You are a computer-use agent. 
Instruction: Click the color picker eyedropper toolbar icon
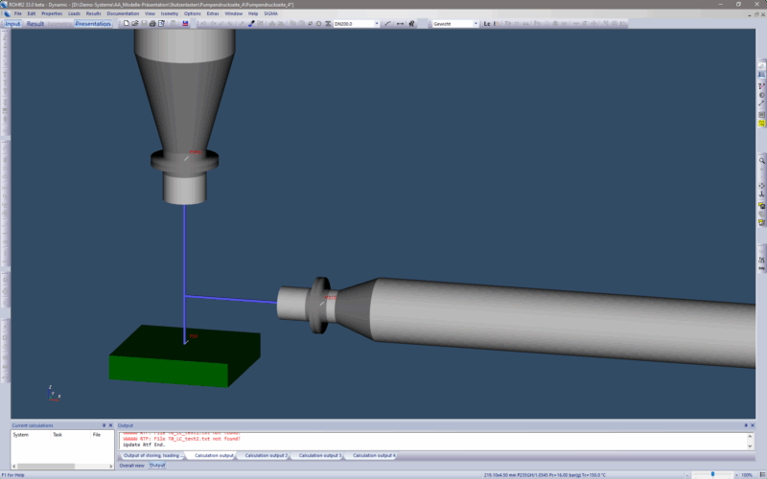tap(251, 23)
